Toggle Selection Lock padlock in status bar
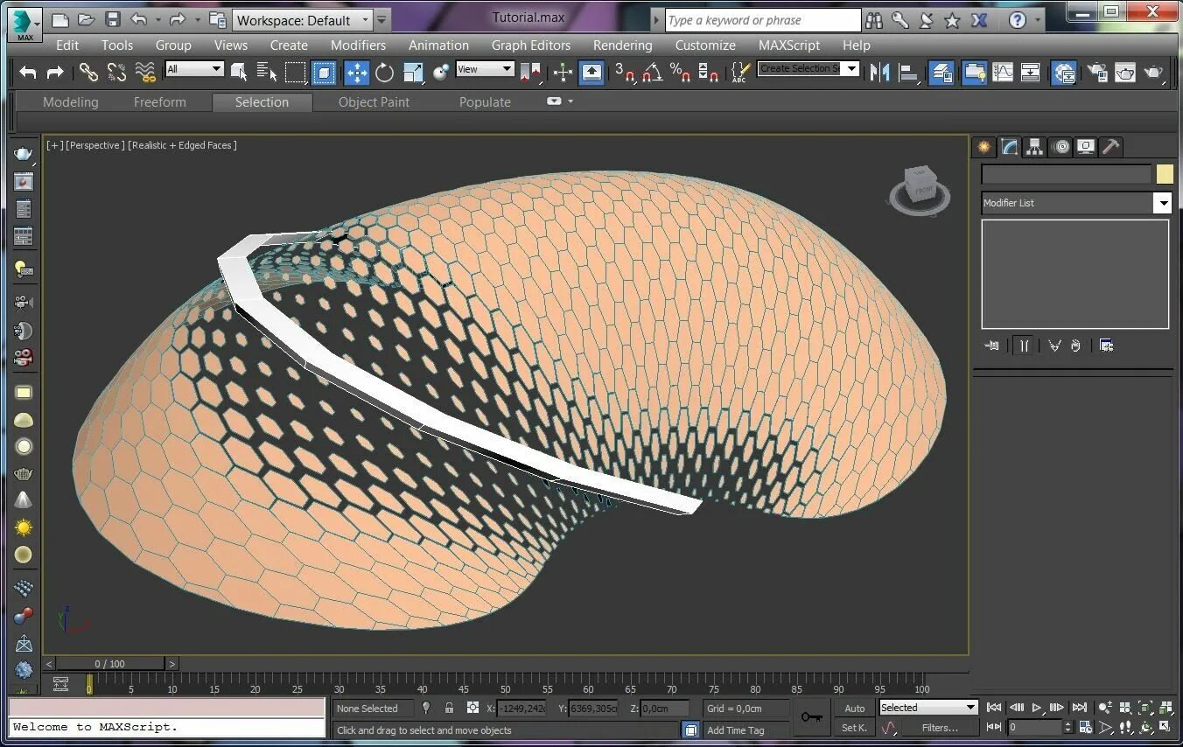The height and width of the screenshot is (747, 1183). (x=449, y=709)
